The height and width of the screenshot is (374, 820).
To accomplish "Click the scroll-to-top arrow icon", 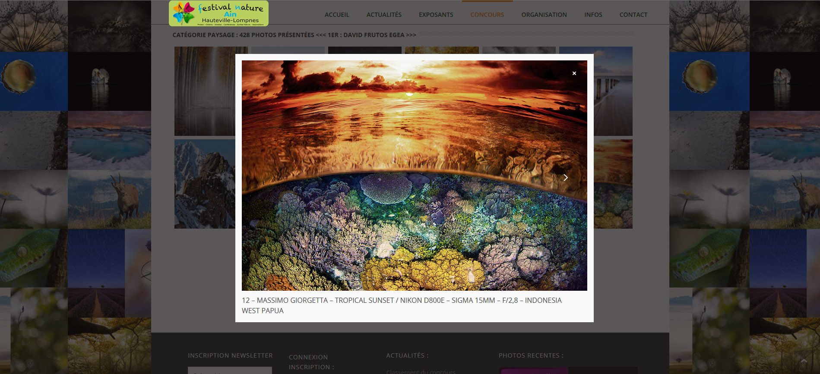I will pyautogui.click(x=804, y=361).
